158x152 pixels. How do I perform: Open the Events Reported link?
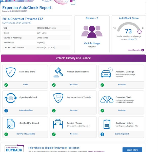pos(122,134)
